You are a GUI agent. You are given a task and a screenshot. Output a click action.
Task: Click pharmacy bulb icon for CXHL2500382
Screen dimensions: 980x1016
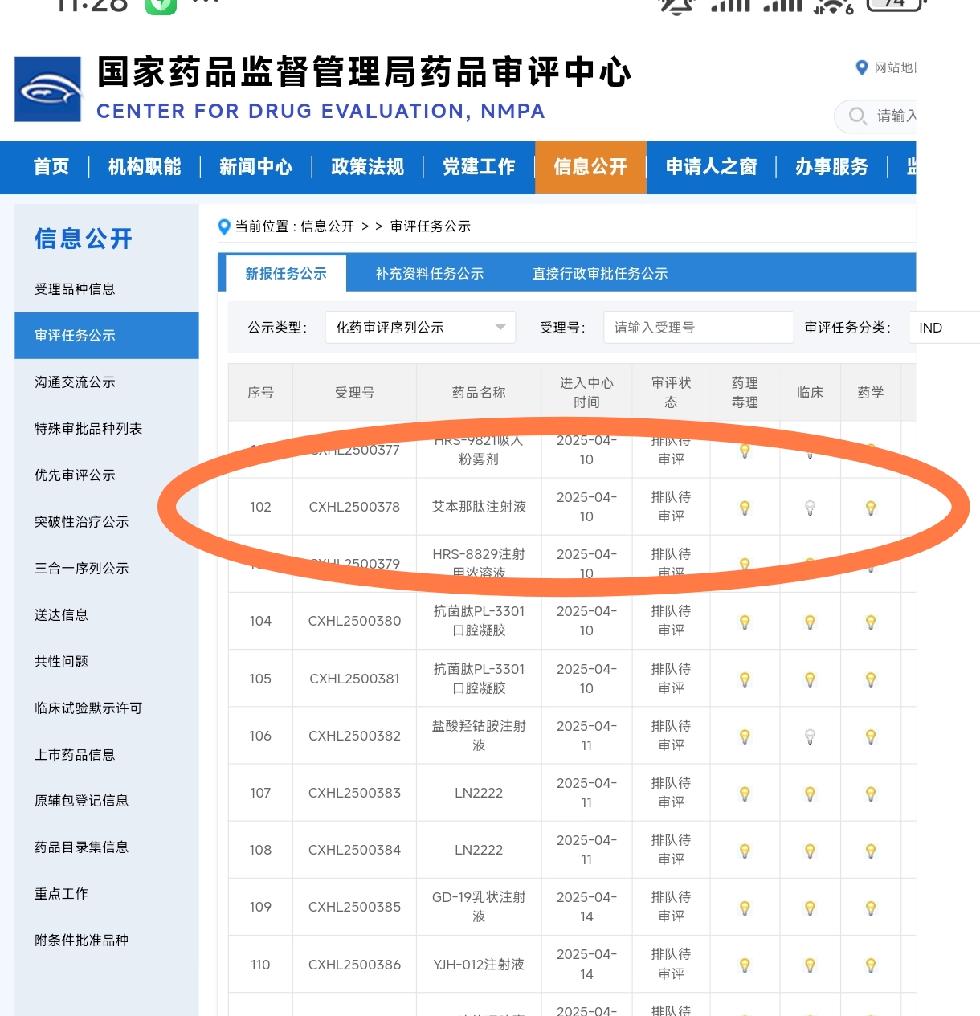pos(871,736)
